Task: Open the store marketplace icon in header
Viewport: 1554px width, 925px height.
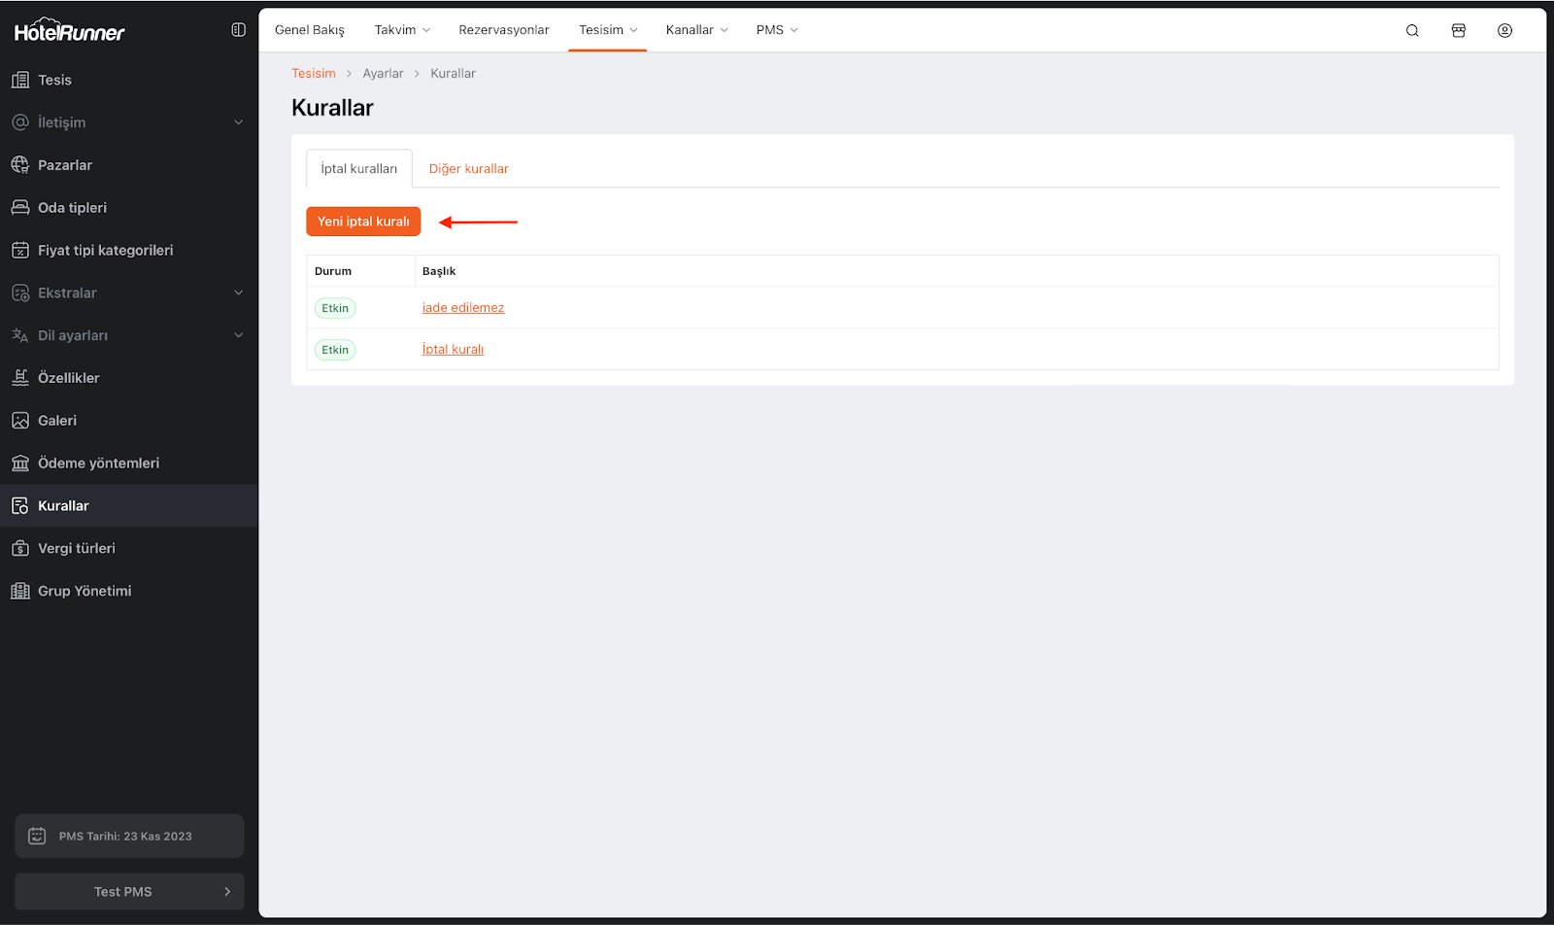Action: 1458,30
